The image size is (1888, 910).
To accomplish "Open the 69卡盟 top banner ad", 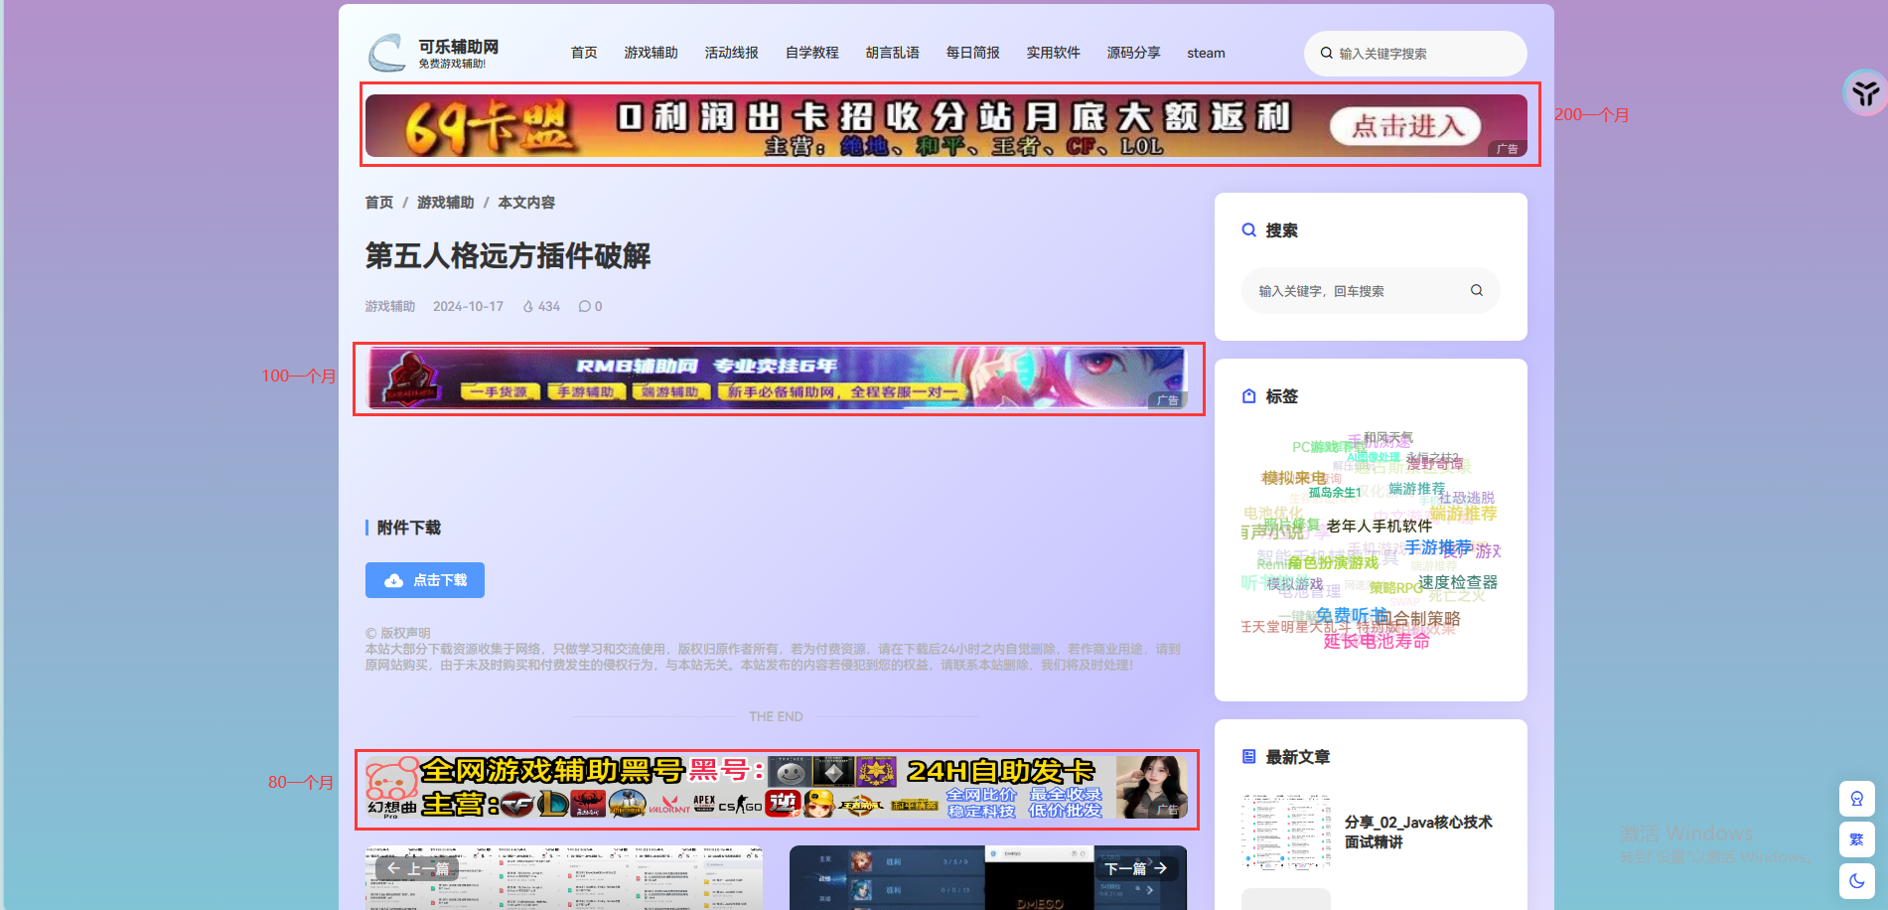I will (x=946, y=125).
